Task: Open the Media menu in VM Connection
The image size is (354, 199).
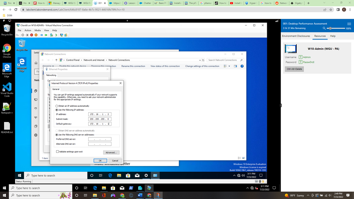Action: pos(37,30)
